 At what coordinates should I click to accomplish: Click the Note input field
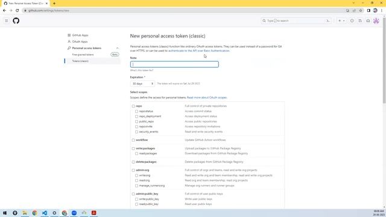(174, 64)
